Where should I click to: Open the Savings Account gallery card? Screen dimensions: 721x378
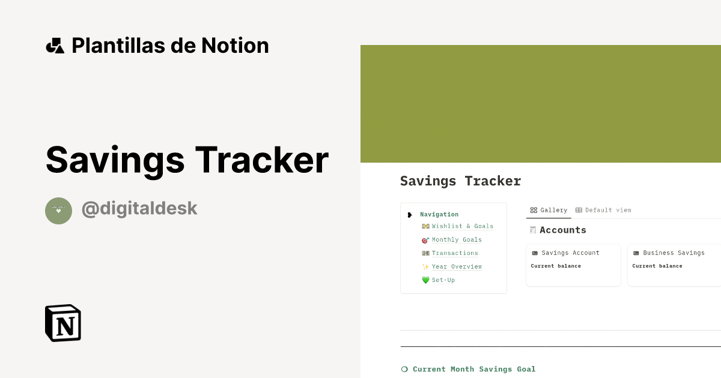click(x=573, y=265)
